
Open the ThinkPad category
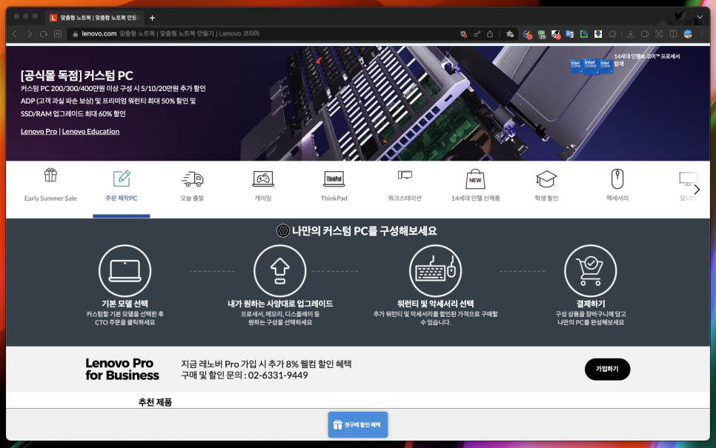coord(334,185)
